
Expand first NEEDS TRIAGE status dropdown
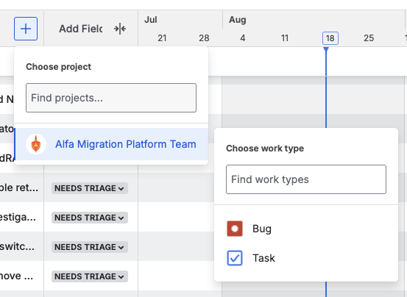point(90,188)
